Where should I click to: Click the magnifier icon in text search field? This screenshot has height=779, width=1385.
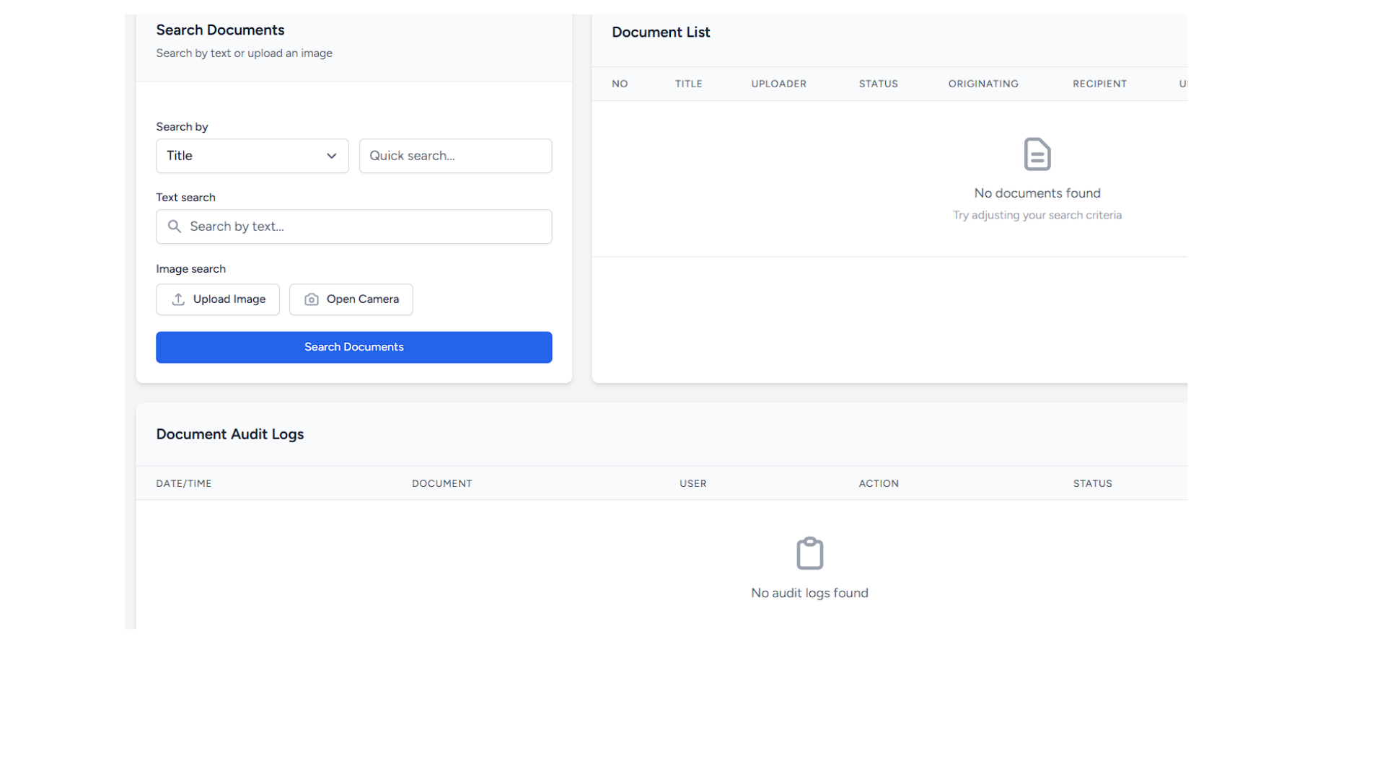tap(174, 226)
